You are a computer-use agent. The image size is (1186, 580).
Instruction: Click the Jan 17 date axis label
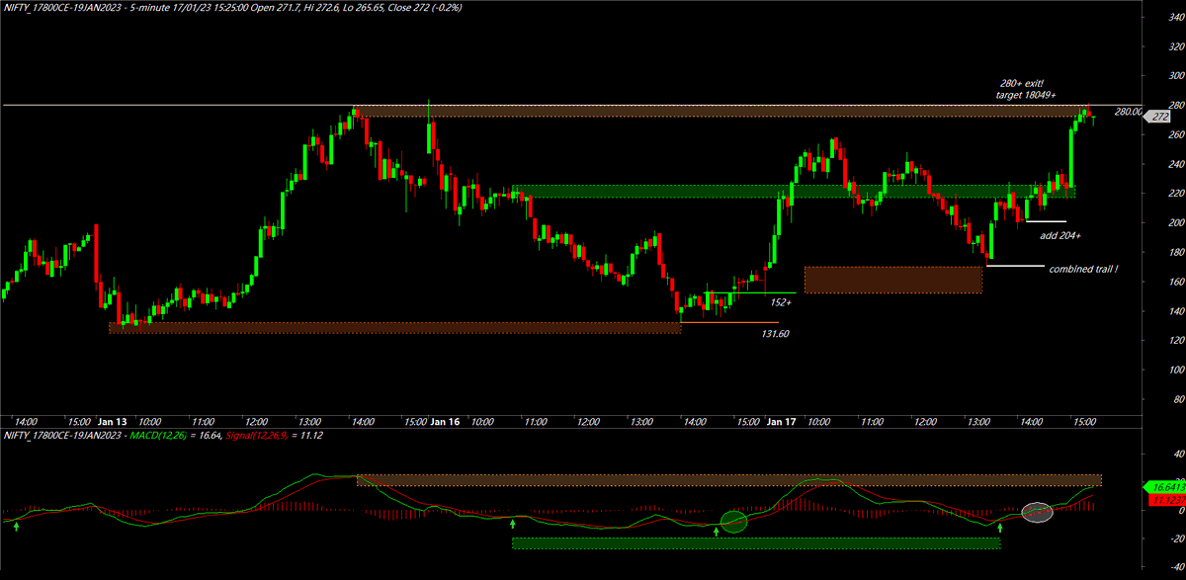pos(780,421)
